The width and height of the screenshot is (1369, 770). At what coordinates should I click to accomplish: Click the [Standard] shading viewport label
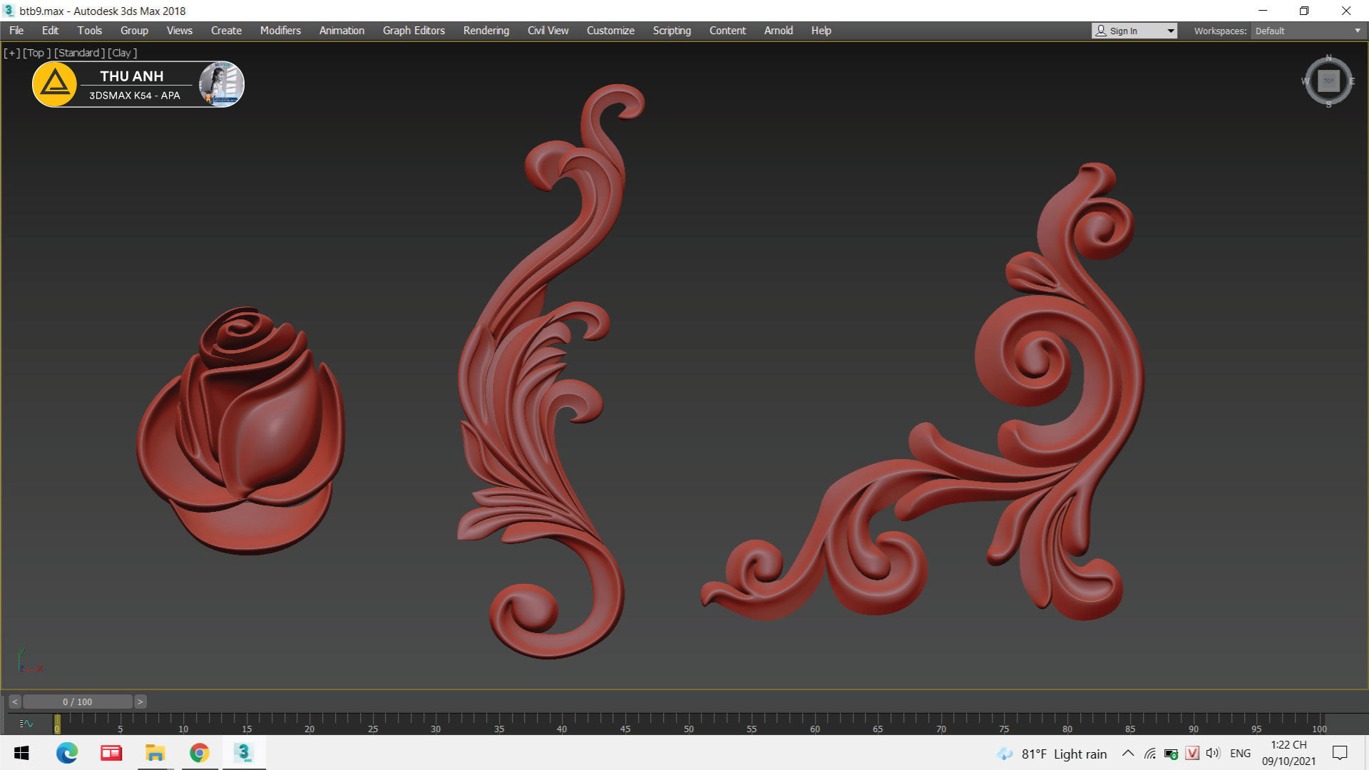[x=79, y=53]
